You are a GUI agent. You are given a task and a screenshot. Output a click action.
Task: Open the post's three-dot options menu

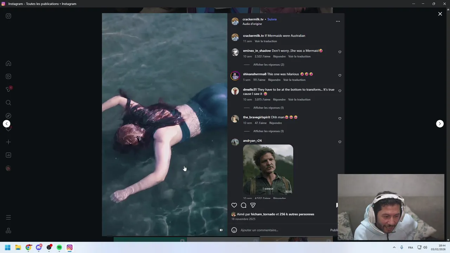pos(338,21)
